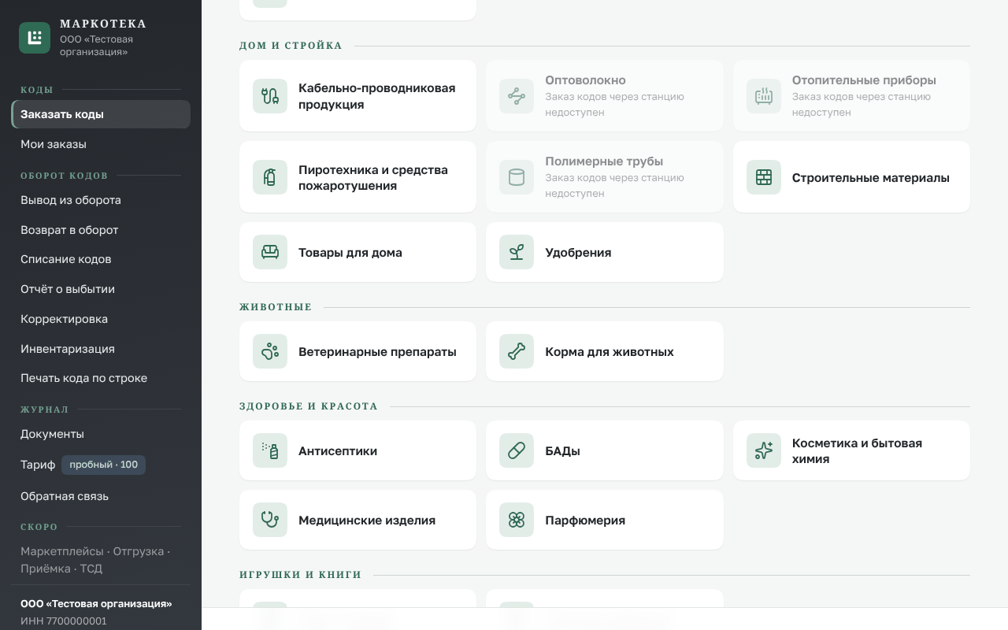Pick the Парфюмерия card title

pos(585,521)
